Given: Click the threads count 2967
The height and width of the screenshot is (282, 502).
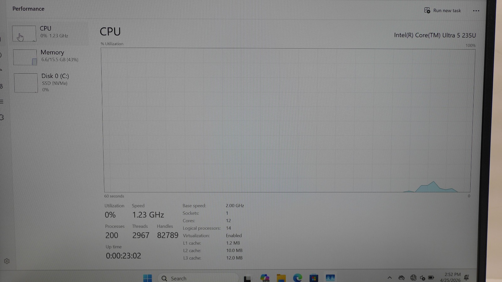Looking at the screenshot, I should click(x=141, y=235).
